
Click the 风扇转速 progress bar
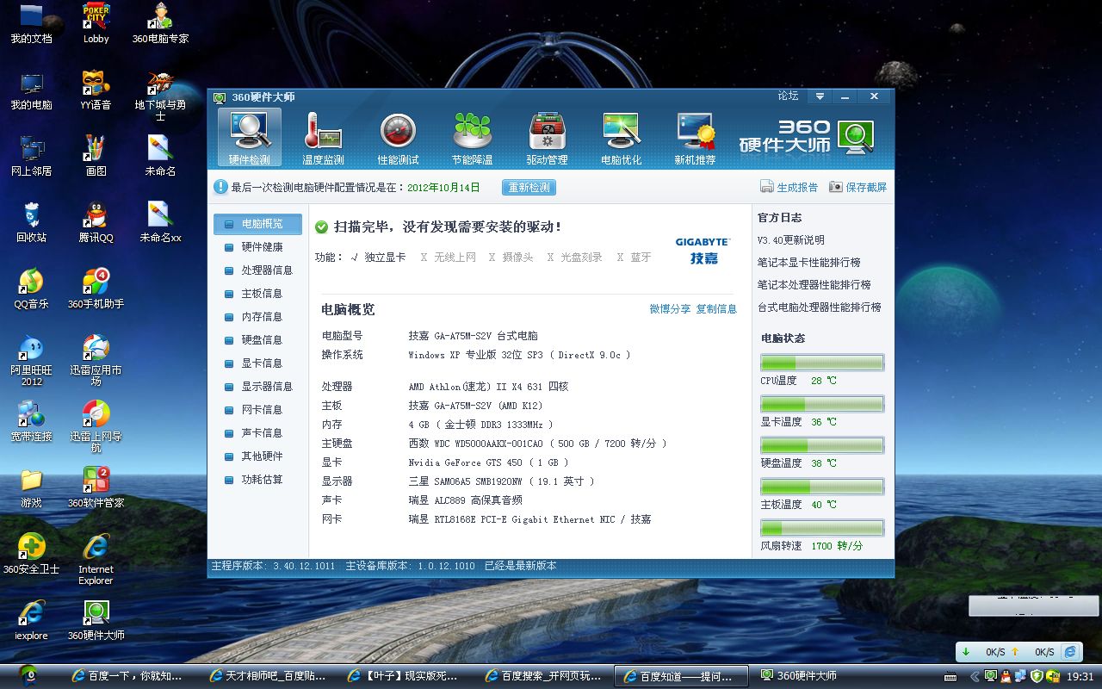pos(822,528)
